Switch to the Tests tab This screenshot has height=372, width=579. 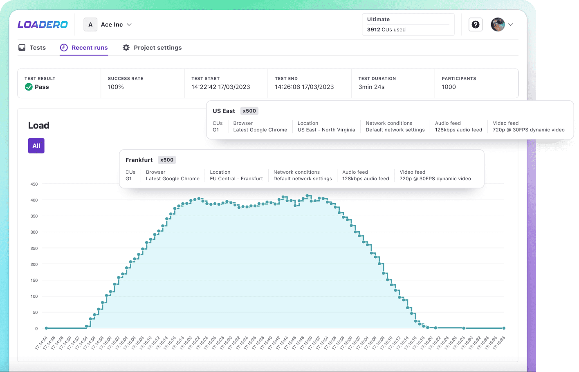click(x=38, y=48)
